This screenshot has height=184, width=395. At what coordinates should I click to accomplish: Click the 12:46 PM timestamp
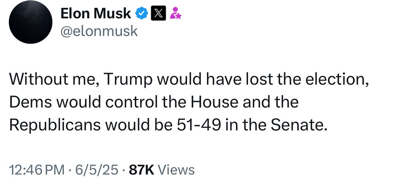coord(37,170)
